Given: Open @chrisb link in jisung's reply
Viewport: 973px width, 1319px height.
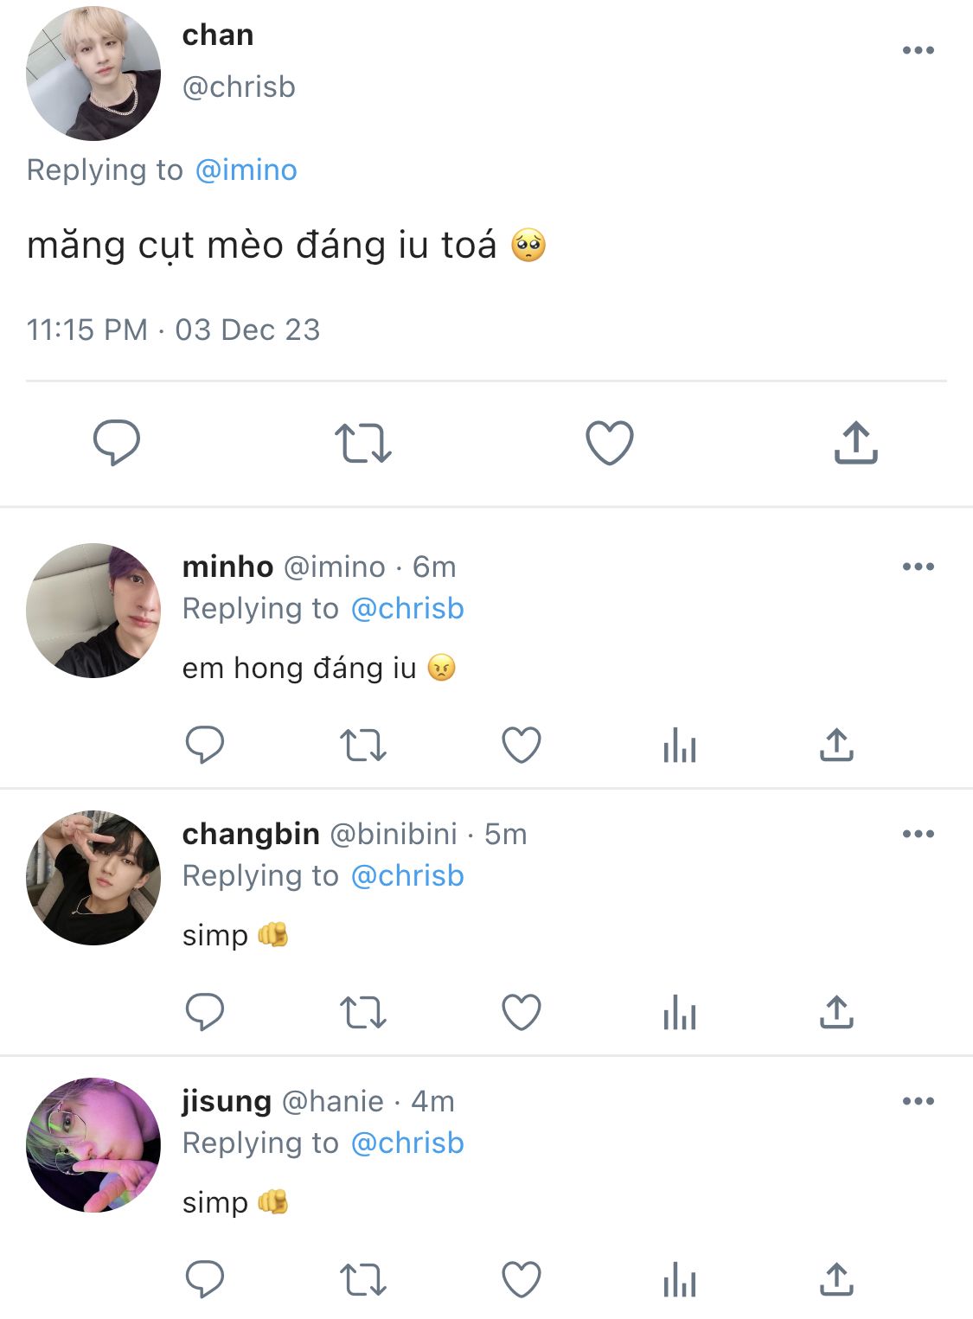Looking at the screenshot, I should click(x=407, y=1143).
